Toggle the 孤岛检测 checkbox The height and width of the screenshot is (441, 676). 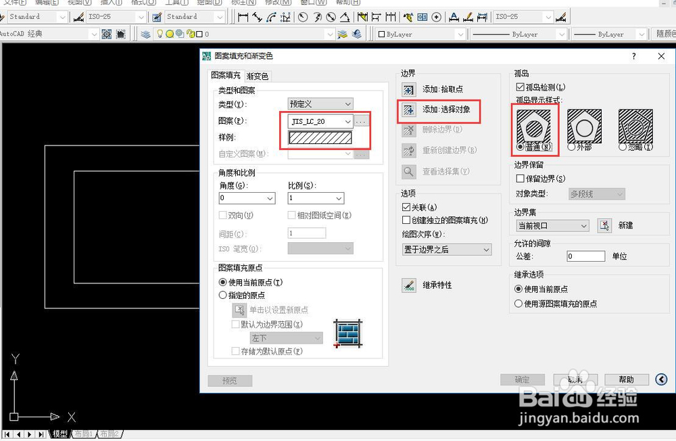[520, 87]
